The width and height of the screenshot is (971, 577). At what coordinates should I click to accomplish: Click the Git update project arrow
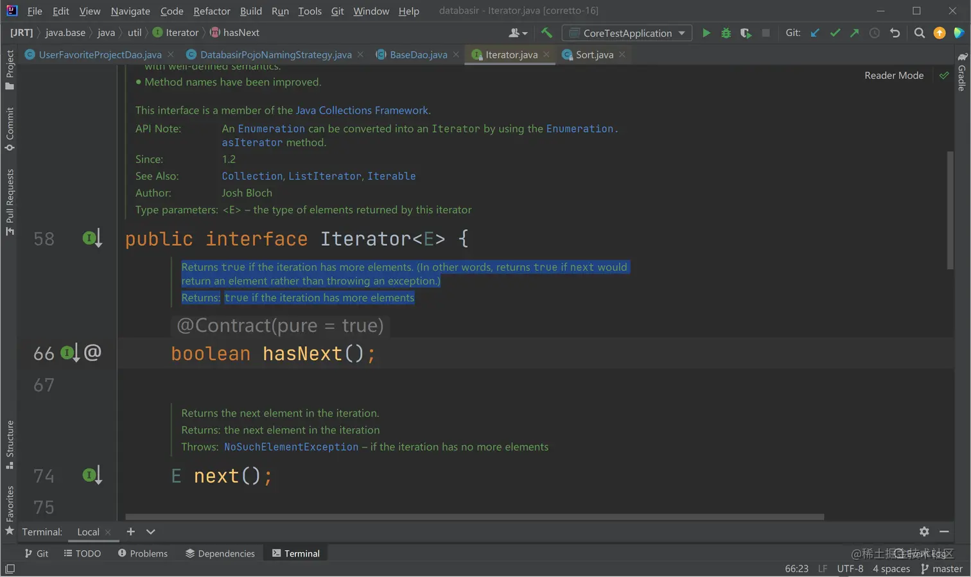point(815,33)
